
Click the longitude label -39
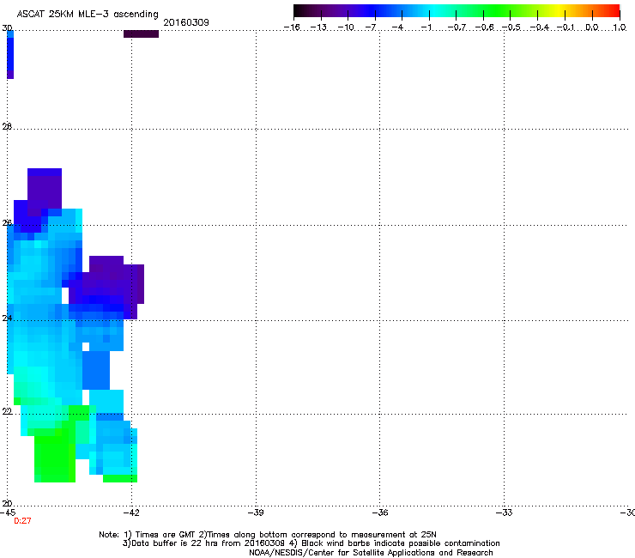pyautogui.click(x=256, y=513)
